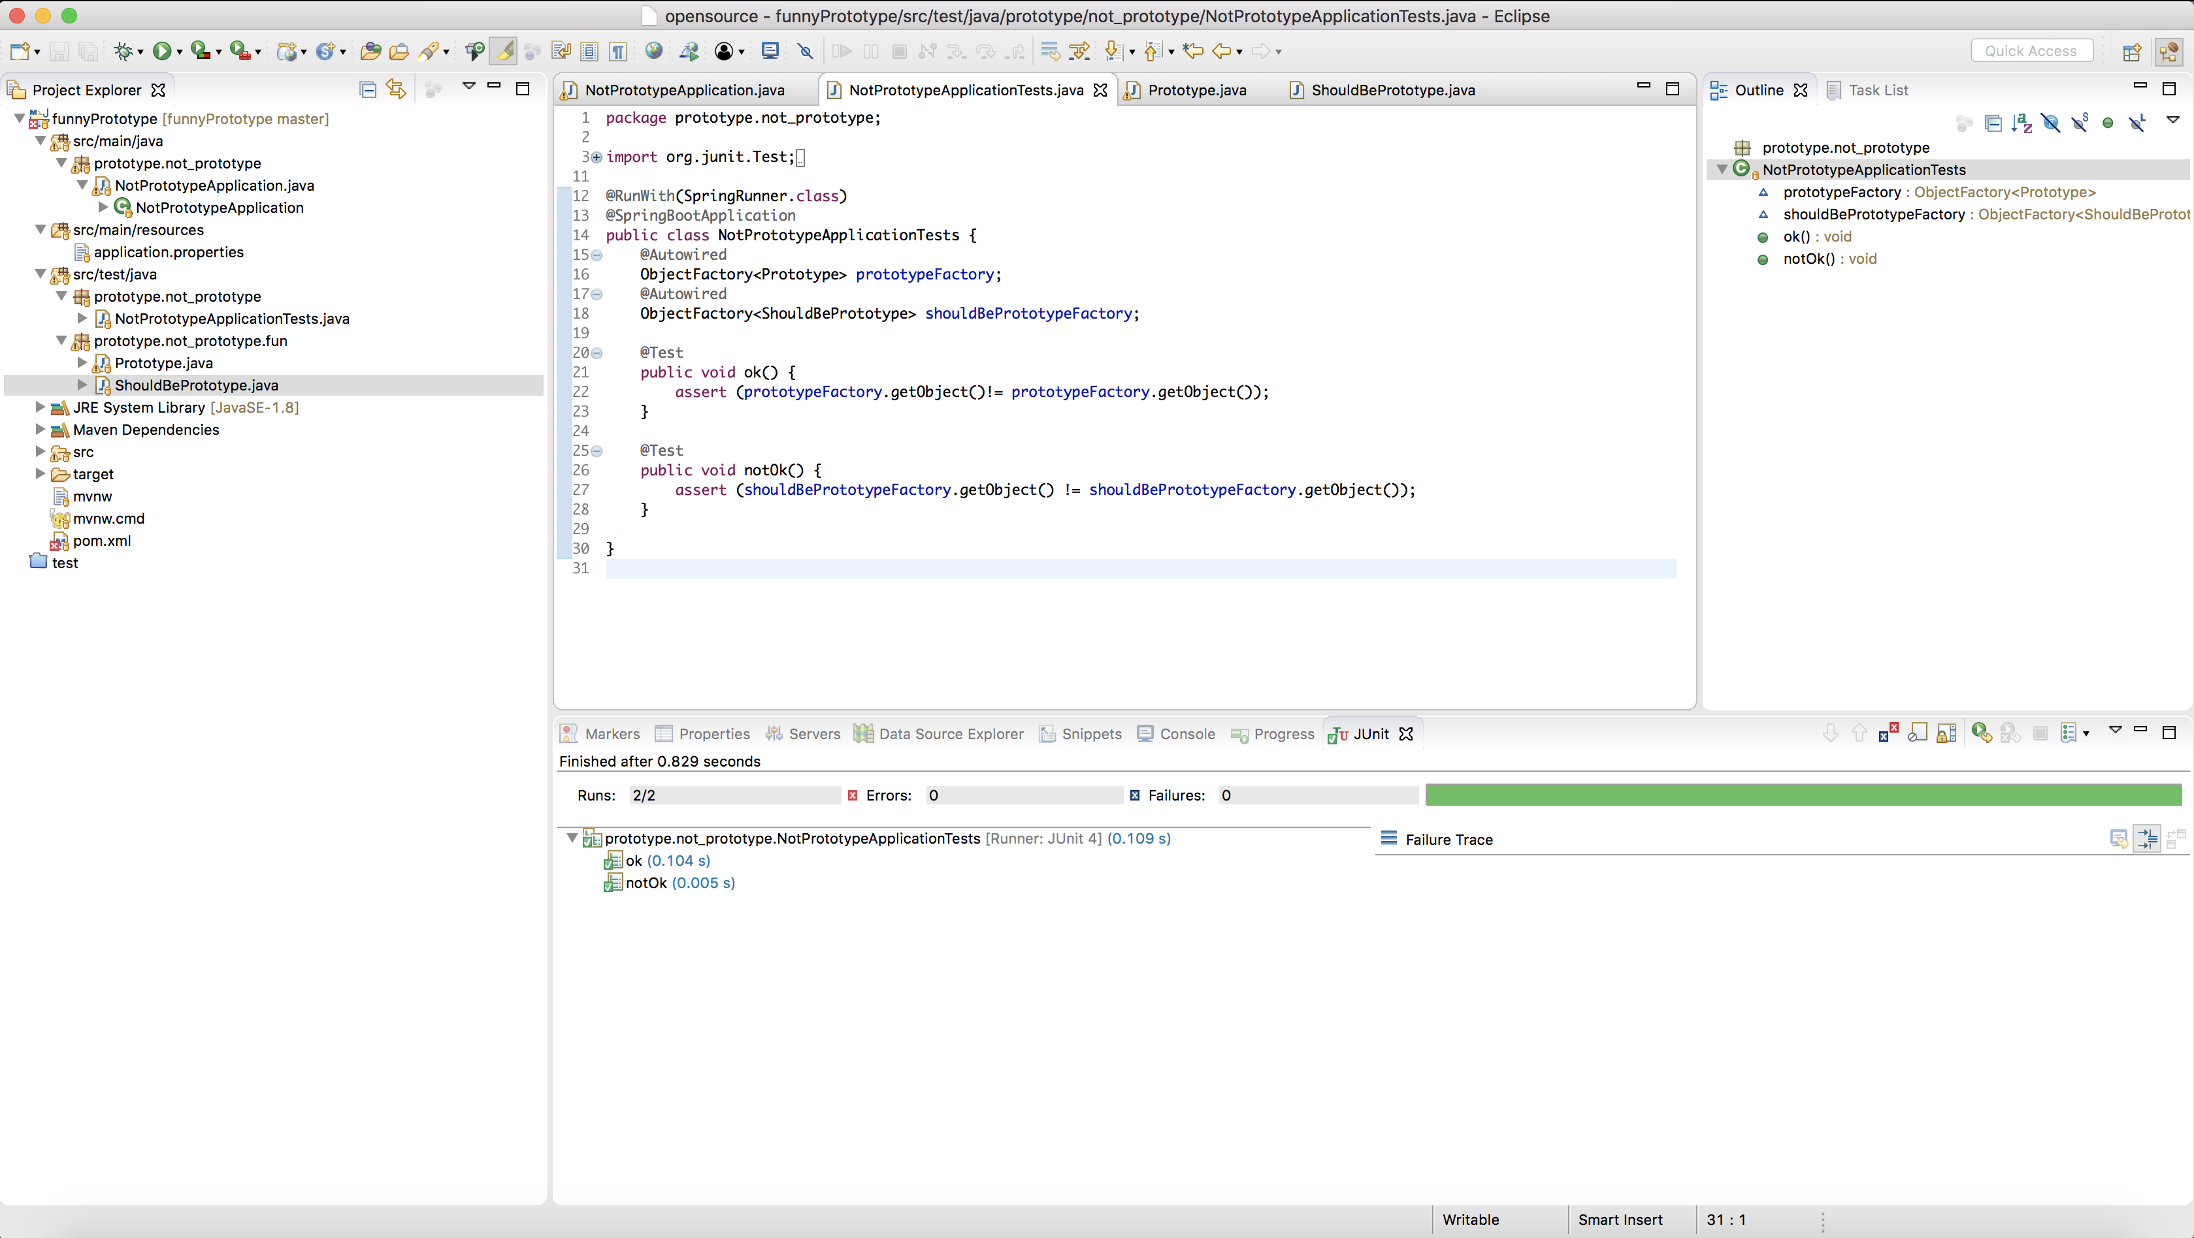Open the Test Run History icon
The width and height of the screenshot is (2194, 1238).
[x=2069, y=733]
